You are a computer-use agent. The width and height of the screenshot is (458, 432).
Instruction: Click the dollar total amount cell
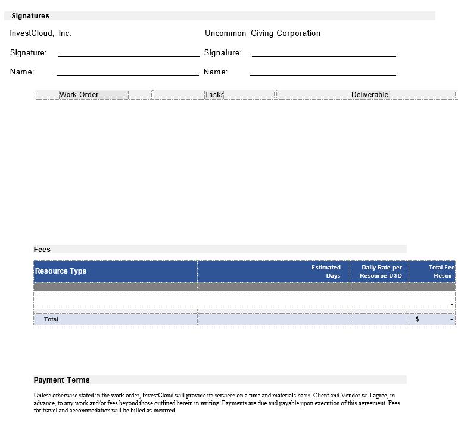pos(433,319)
